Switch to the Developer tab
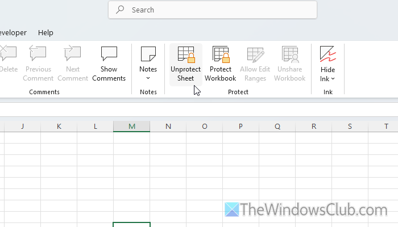398x227 pixels. click(x=13, y=33)
